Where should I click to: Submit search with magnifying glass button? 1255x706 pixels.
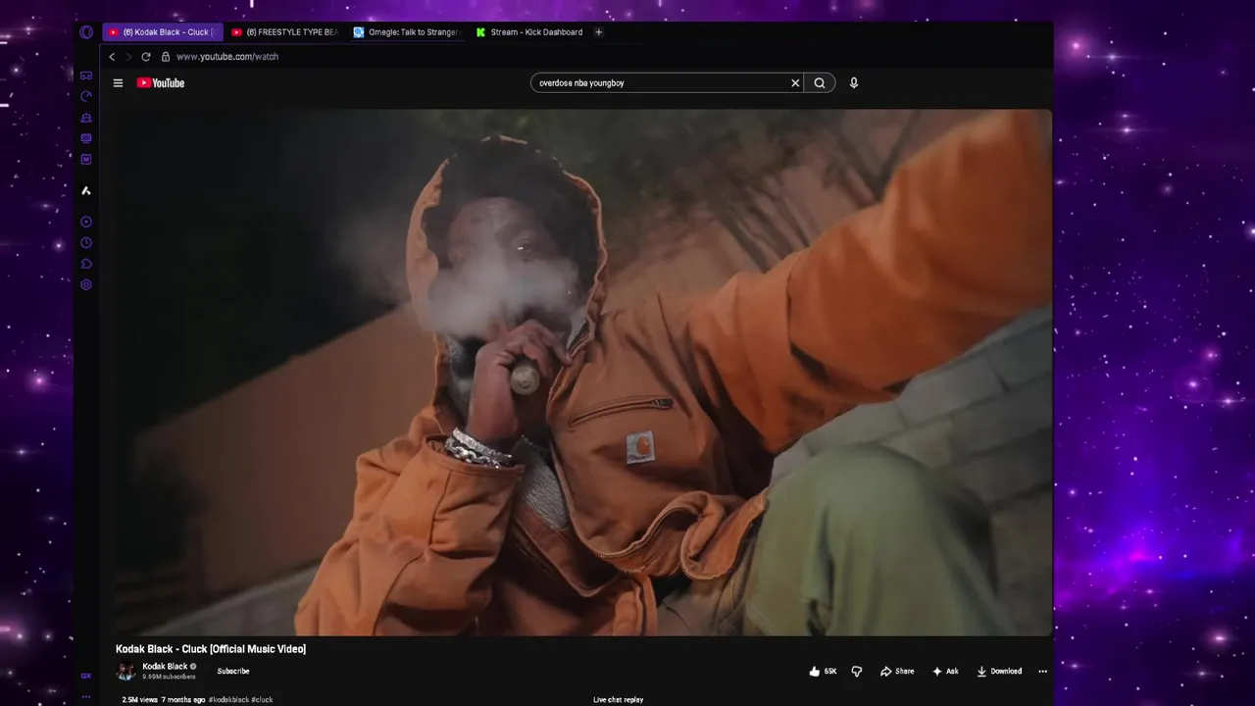[x=820, y=83]
